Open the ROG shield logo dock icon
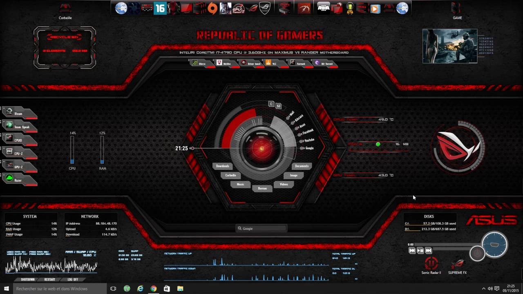Screen dimensions: 523x294 [265, 8]
